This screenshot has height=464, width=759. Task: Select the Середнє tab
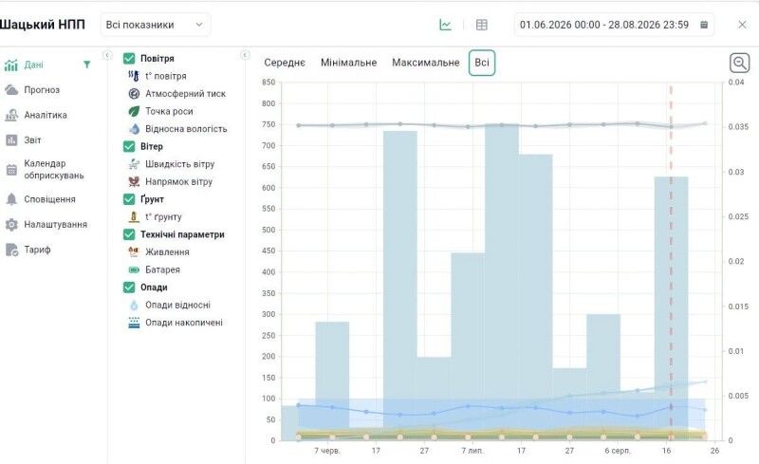pos(285,63)
